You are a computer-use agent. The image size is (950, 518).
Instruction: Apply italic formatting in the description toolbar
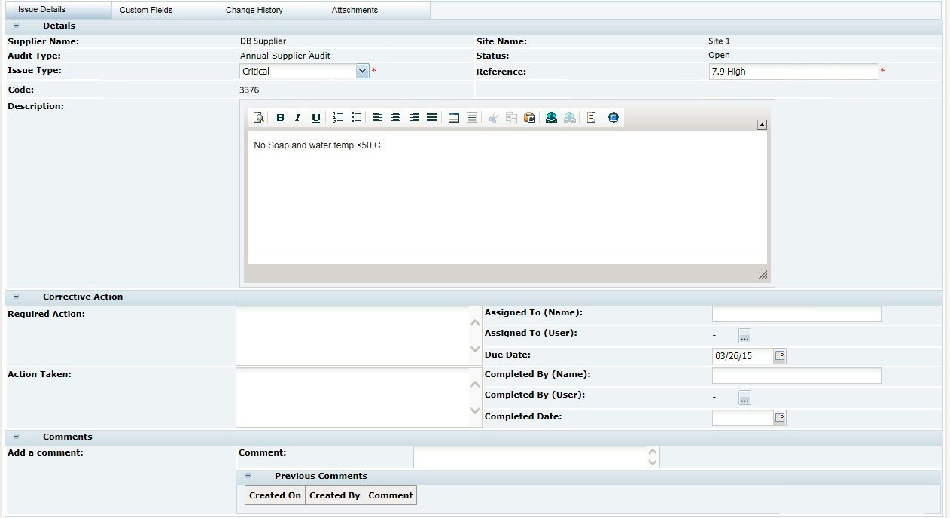tap(297, 117)
